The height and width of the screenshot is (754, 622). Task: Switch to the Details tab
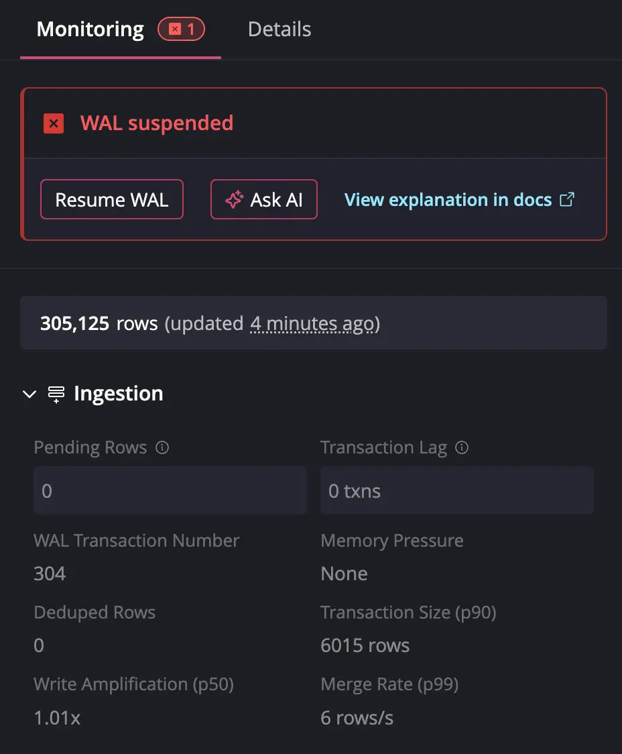tap(279, 30)
